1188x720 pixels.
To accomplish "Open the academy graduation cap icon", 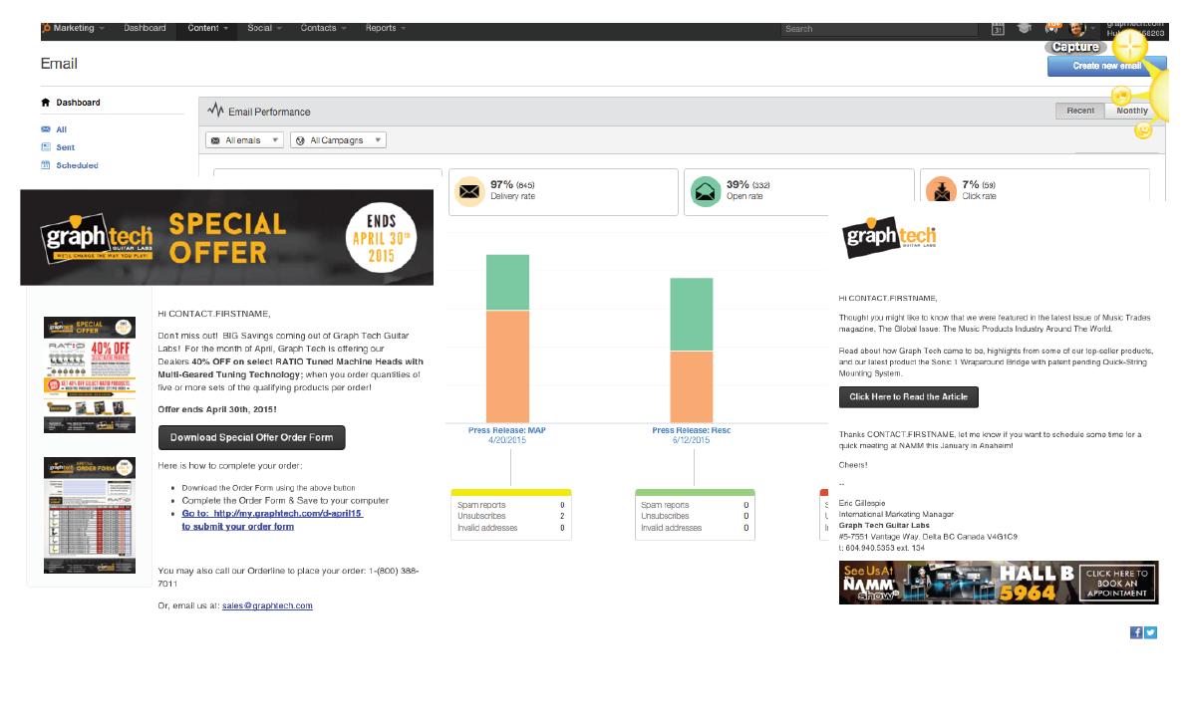I will 1023,29.
